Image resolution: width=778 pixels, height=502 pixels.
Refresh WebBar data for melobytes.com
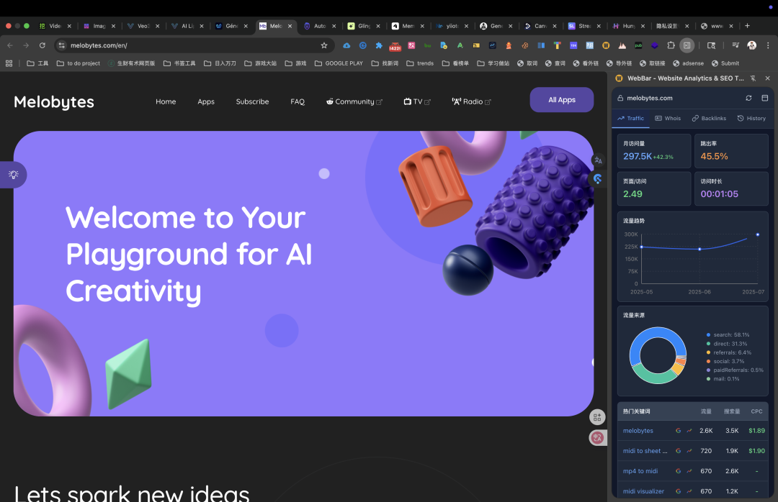coord(748,98)
